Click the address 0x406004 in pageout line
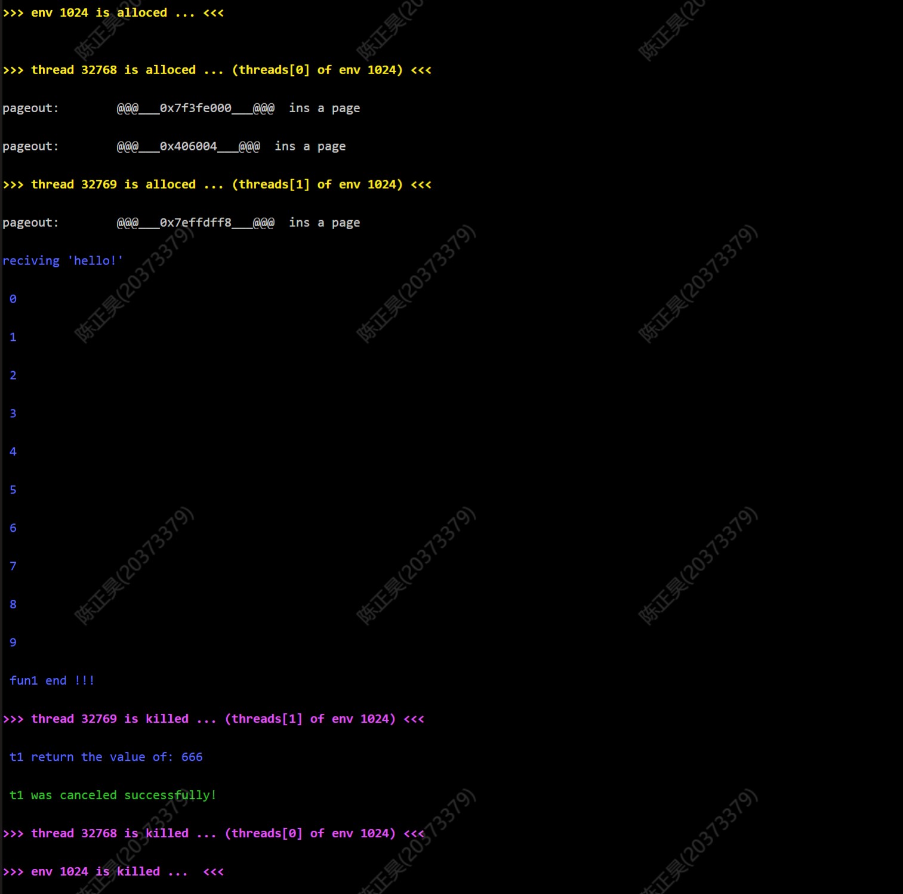903x894 pixels. point(188,146)
